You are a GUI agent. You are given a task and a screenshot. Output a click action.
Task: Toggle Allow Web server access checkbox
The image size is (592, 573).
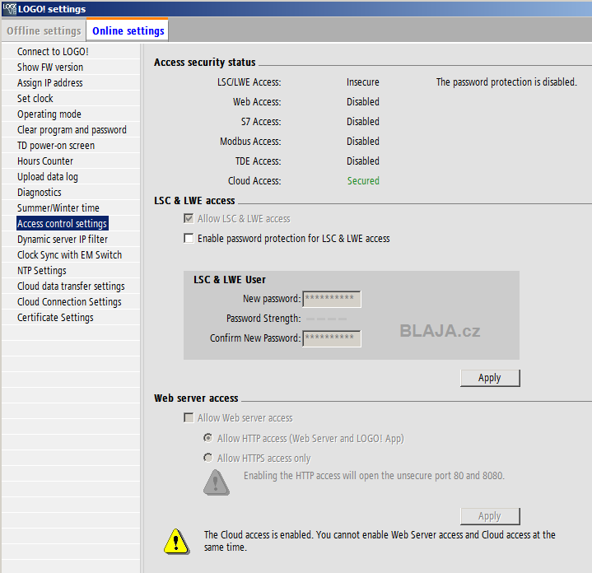189,418
